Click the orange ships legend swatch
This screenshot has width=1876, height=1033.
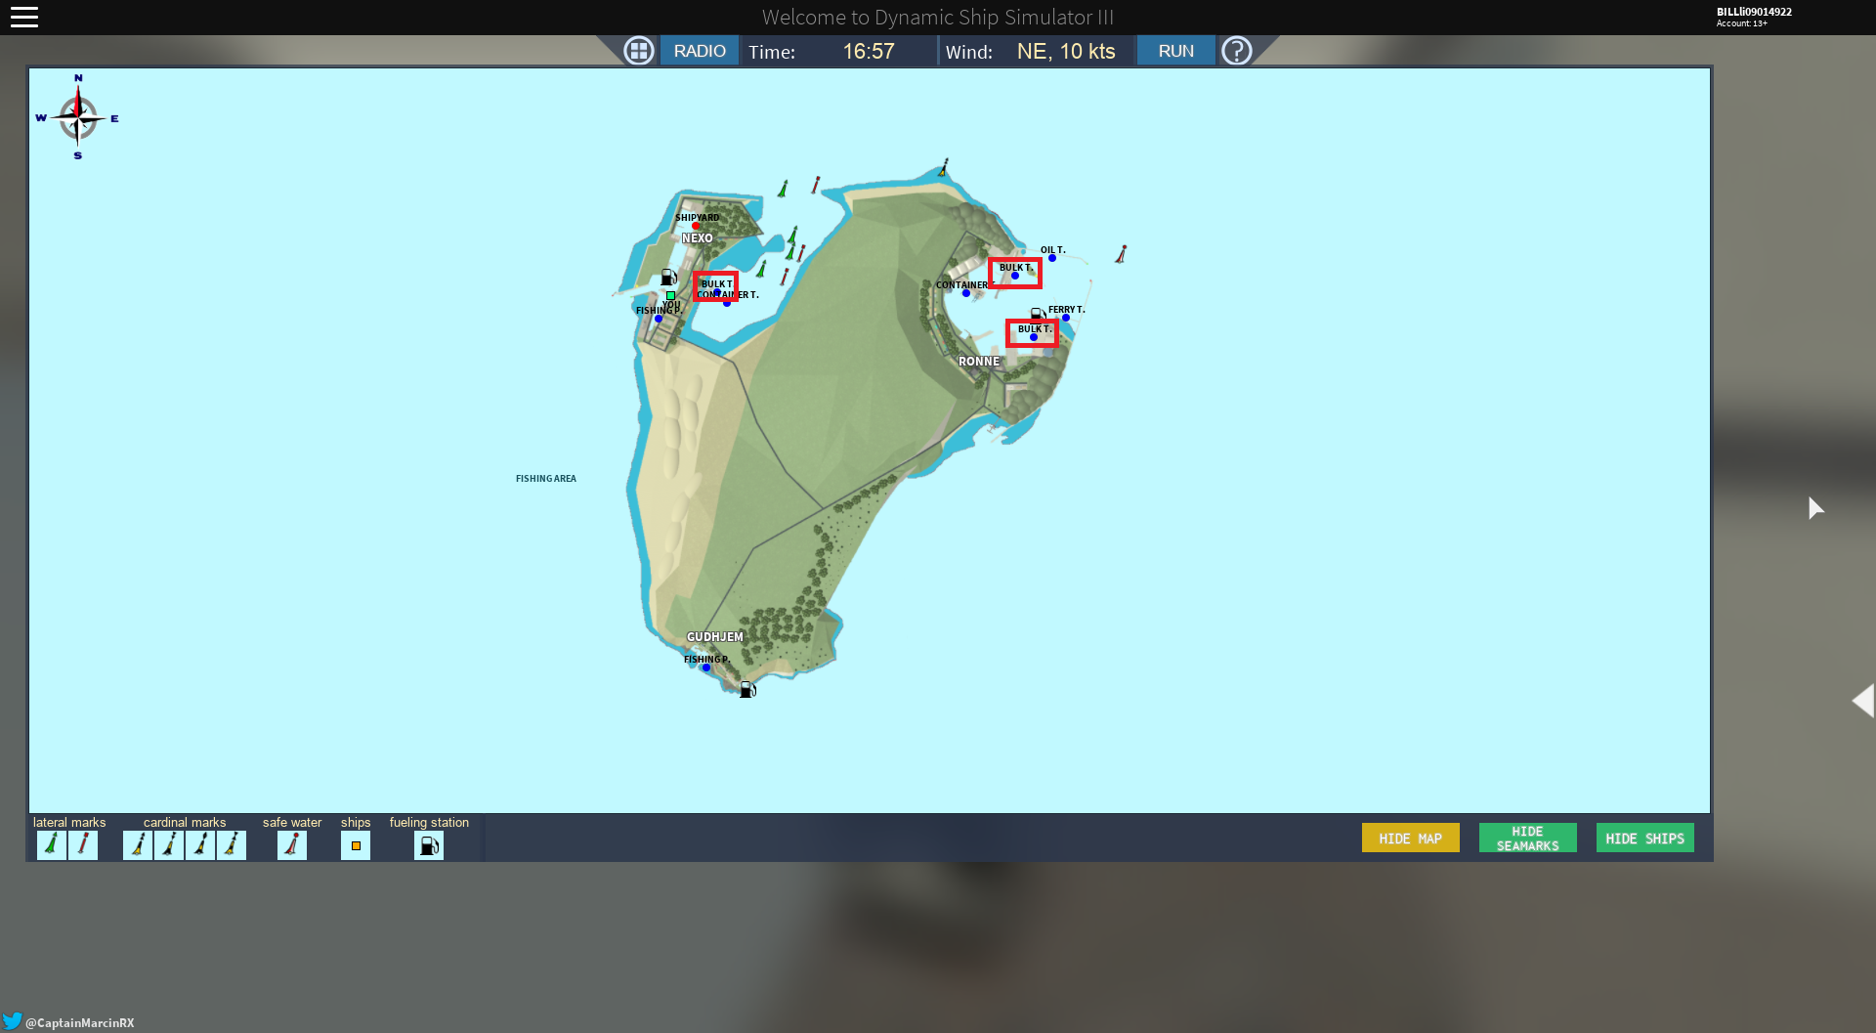click(356, 845)
